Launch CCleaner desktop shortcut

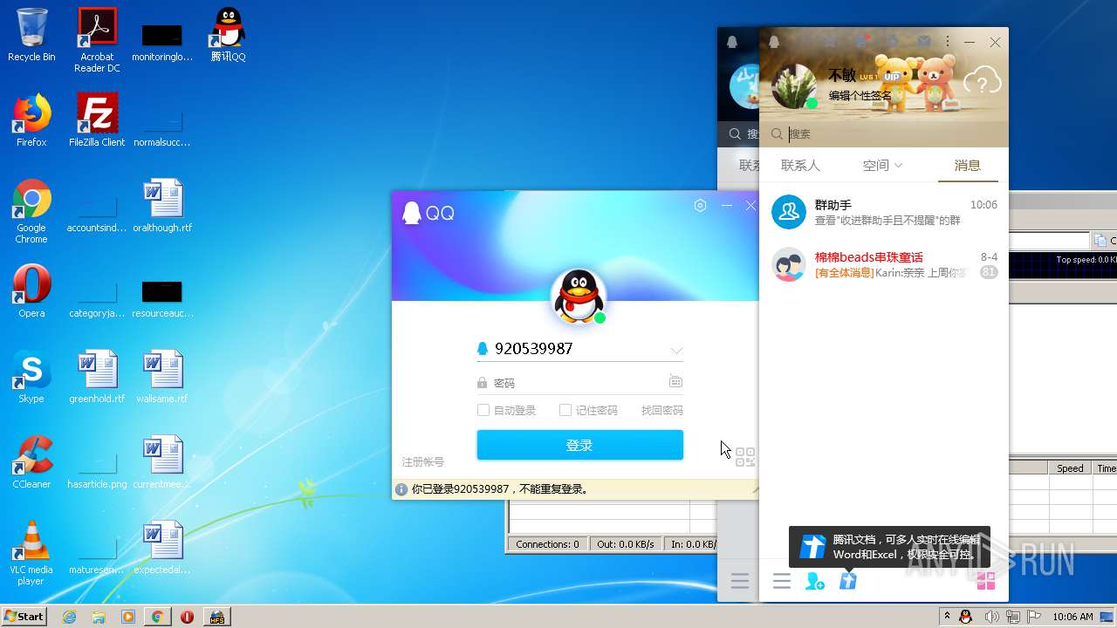click(x=31, y=462)
